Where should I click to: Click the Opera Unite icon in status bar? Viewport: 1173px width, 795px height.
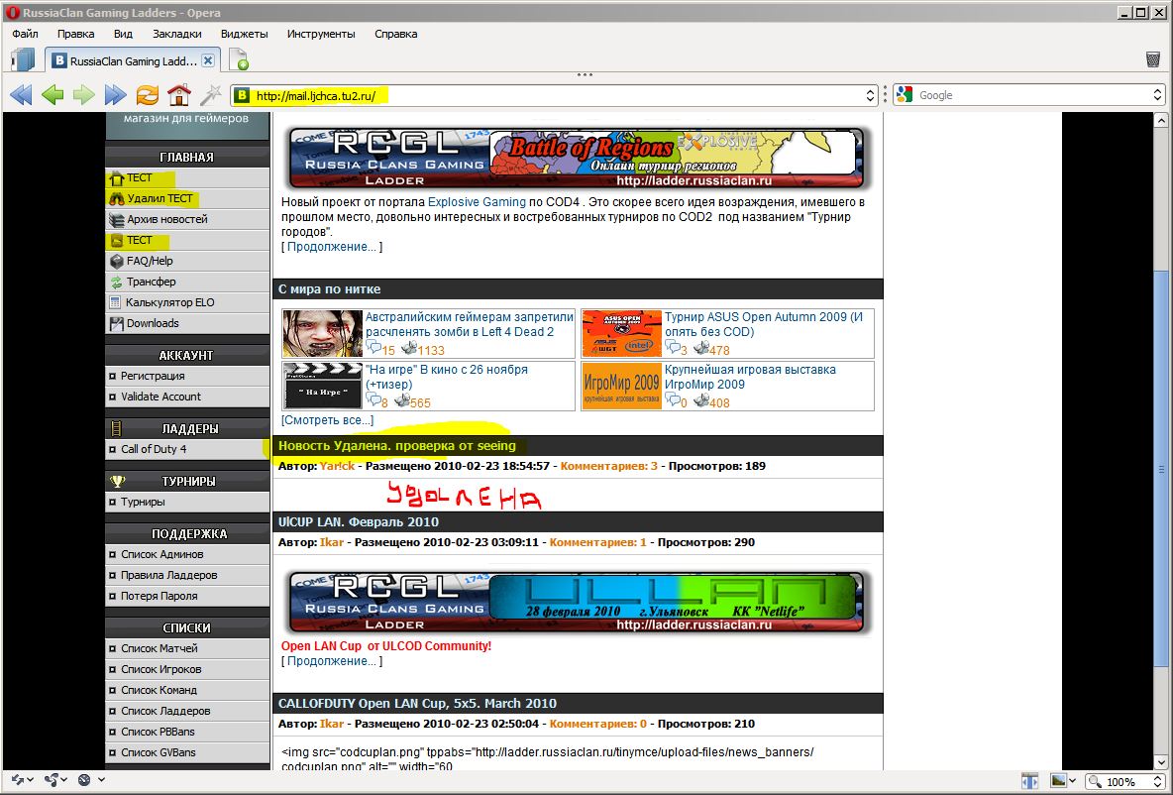[x=51, y=780]
